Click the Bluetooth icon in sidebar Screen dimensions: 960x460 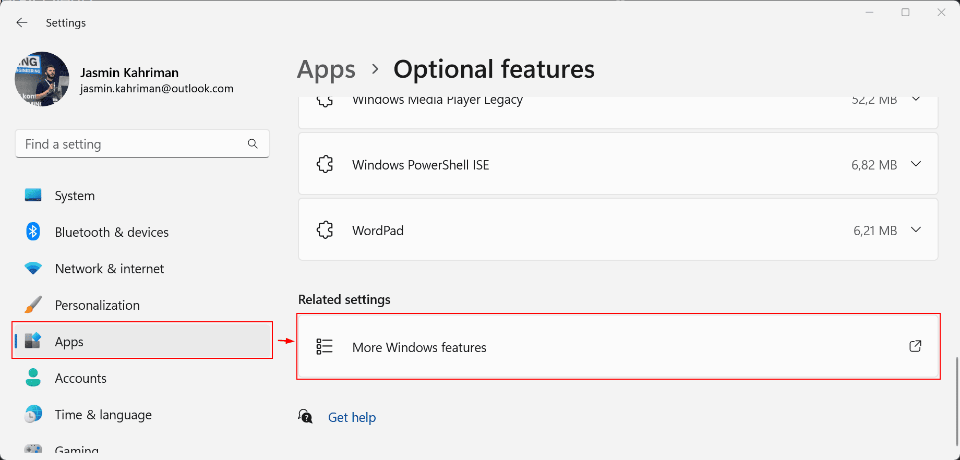tap(33, 231)
